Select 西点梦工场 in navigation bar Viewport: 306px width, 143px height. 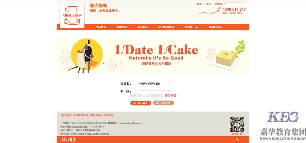point(191,27)
